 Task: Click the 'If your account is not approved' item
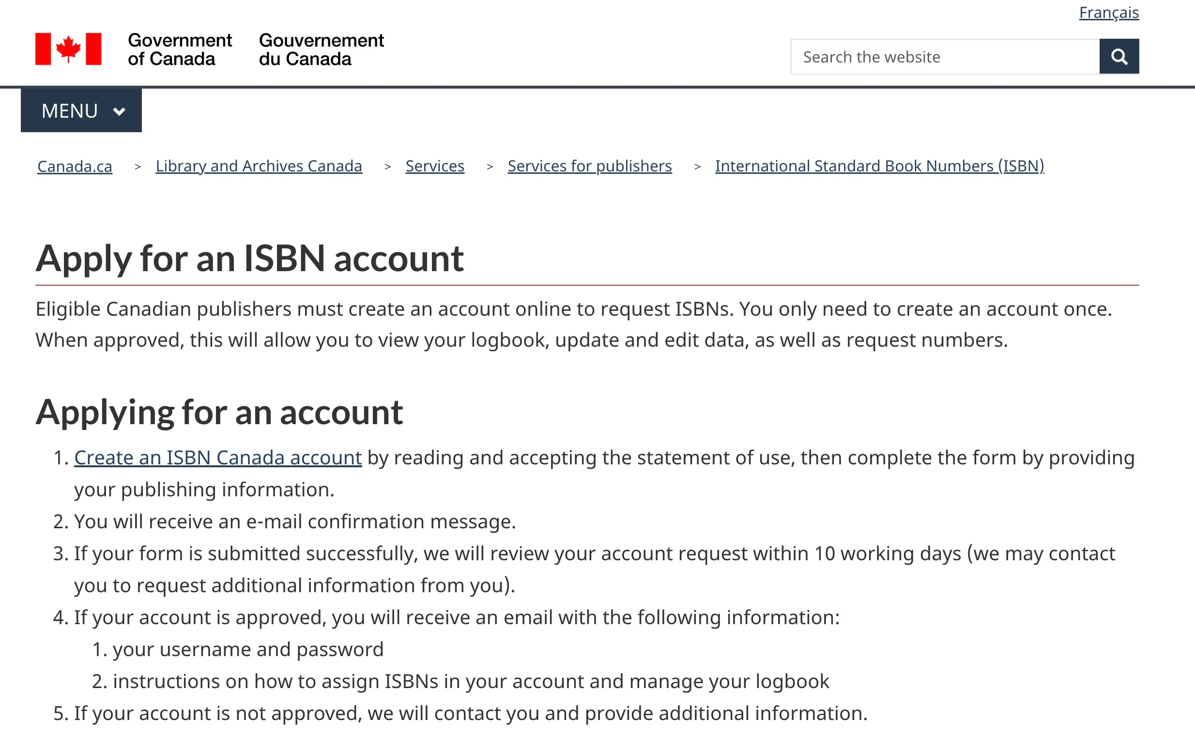tap(471, 713)
